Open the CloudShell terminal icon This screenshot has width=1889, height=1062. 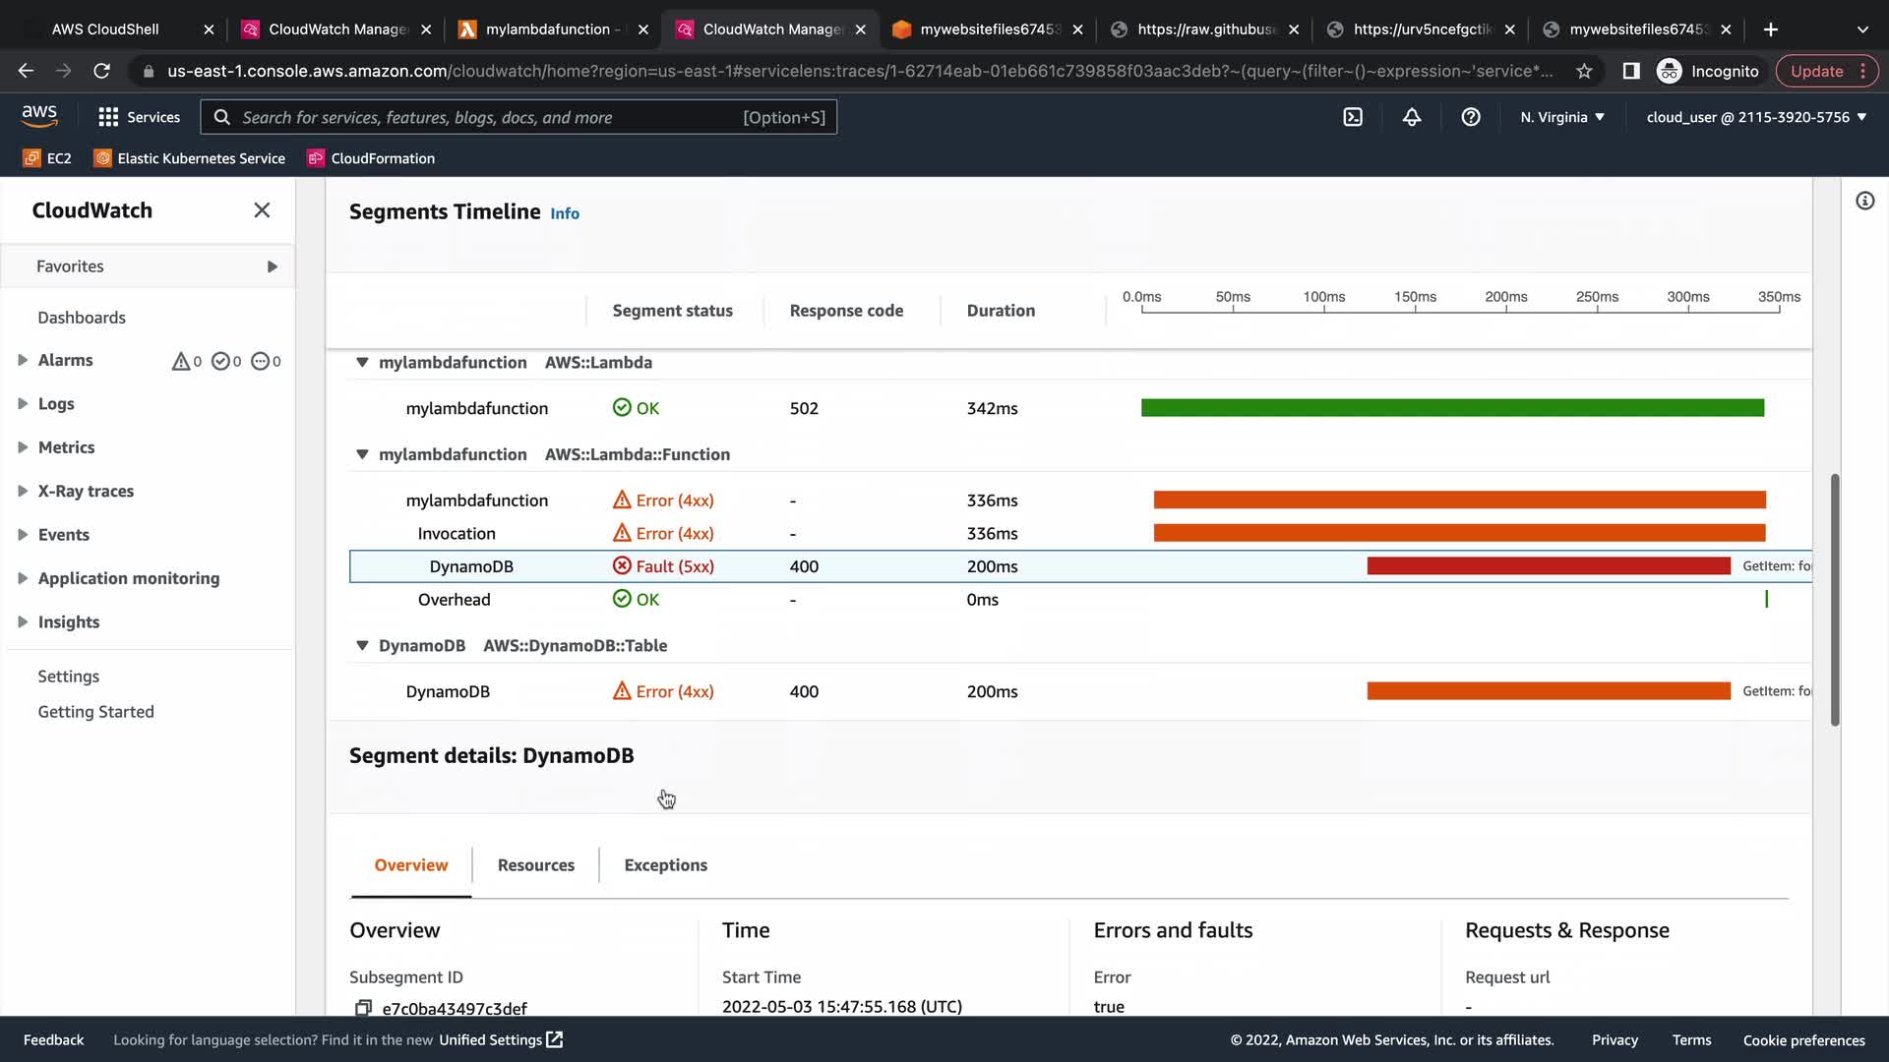[x=1353, y=117]
